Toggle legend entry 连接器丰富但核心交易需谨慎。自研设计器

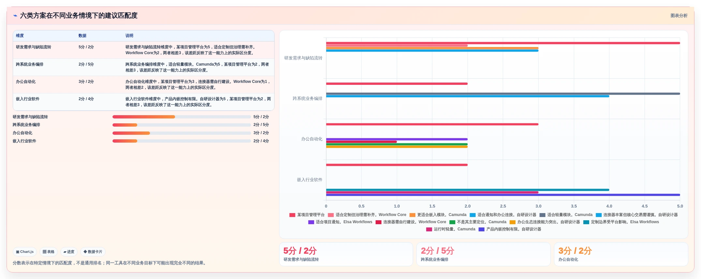point(636,215)
